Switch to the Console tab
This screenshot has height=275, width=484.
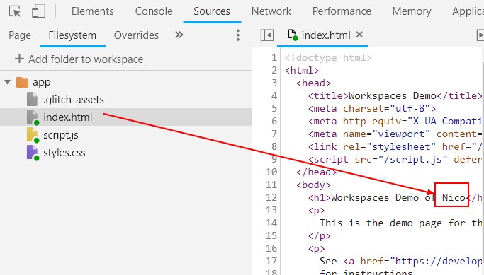click(154, 11)
